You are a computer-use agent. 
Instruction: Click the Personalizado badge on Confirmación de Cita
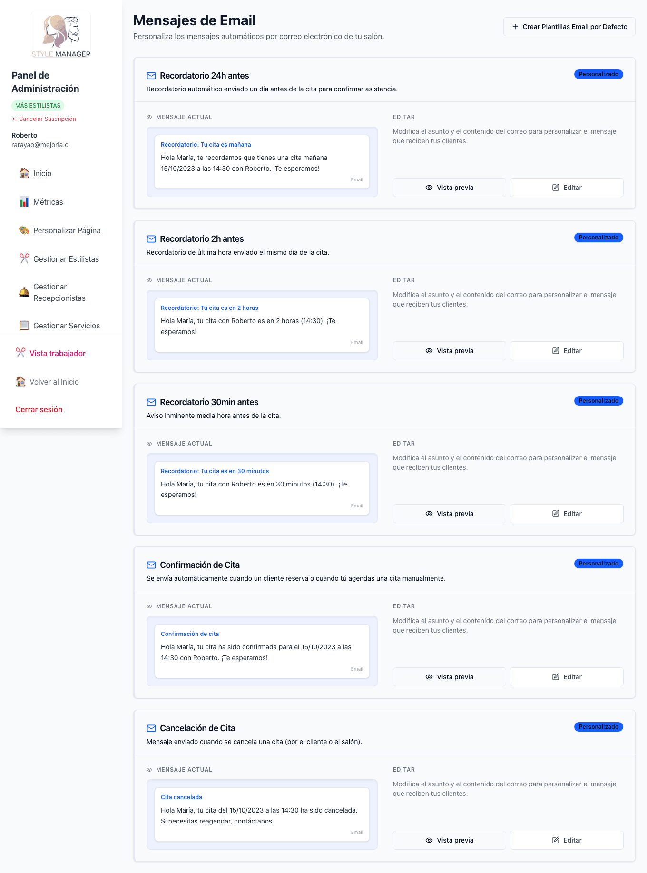pyautogui.click(x=598, y=564)
